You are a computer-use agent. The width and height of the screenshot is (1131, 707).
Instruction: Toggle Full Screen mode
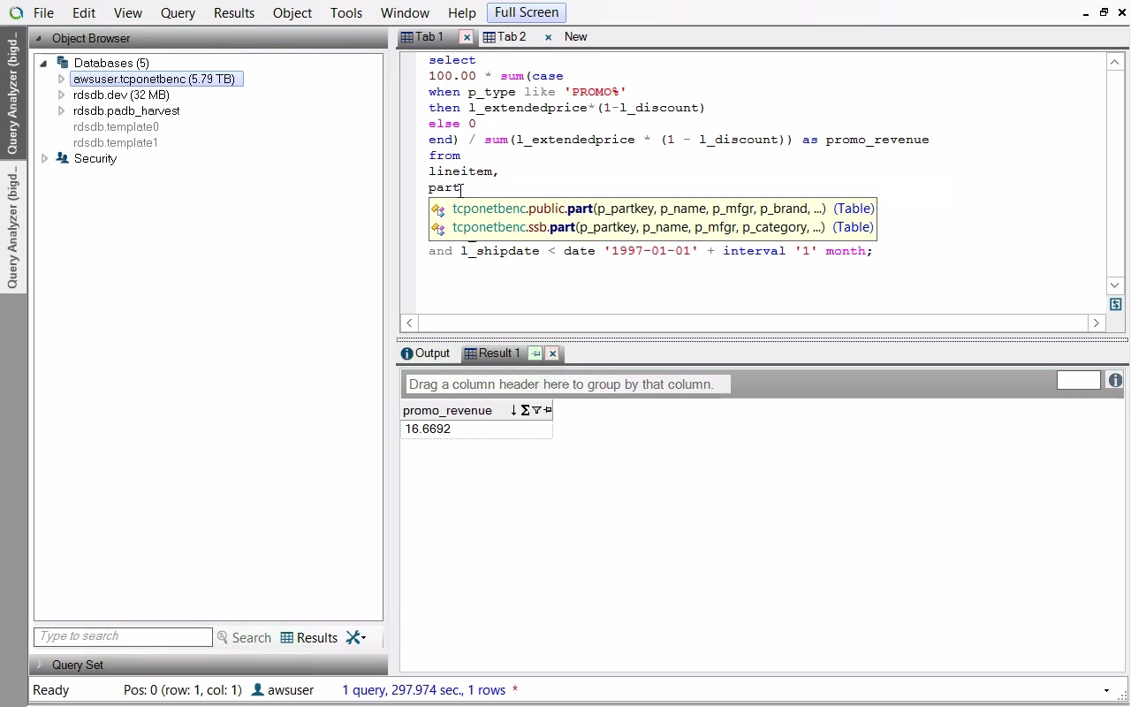coord(526,12)
